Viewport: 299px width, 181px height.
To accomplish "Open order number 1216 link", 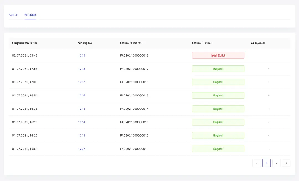I will coord(81,95).
